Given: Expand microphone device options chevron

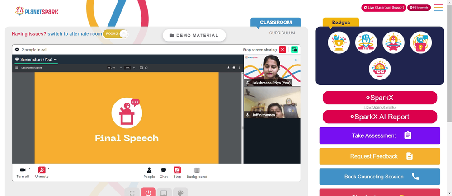Looking at the screenshot, I should pos(48,168).
